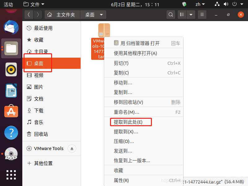Go to 其他位置 in the sidebar
Viewport: 248px width, 186px height.
(x=43, y=163)
